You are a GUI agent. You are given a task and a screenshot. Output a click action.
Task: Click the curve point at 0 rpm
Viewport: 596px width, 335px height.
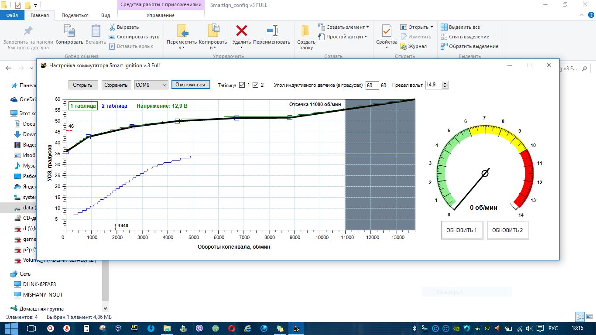pos(66,151)
